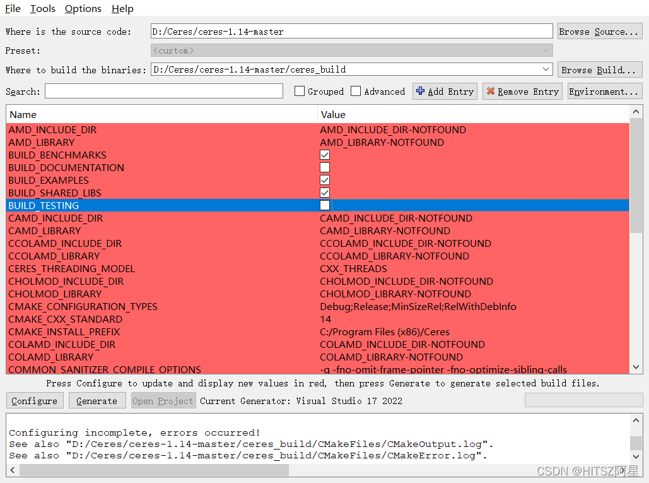
Task: Uncheck BUILD_EXAMPLES checkbox
Action: (325, 180)
